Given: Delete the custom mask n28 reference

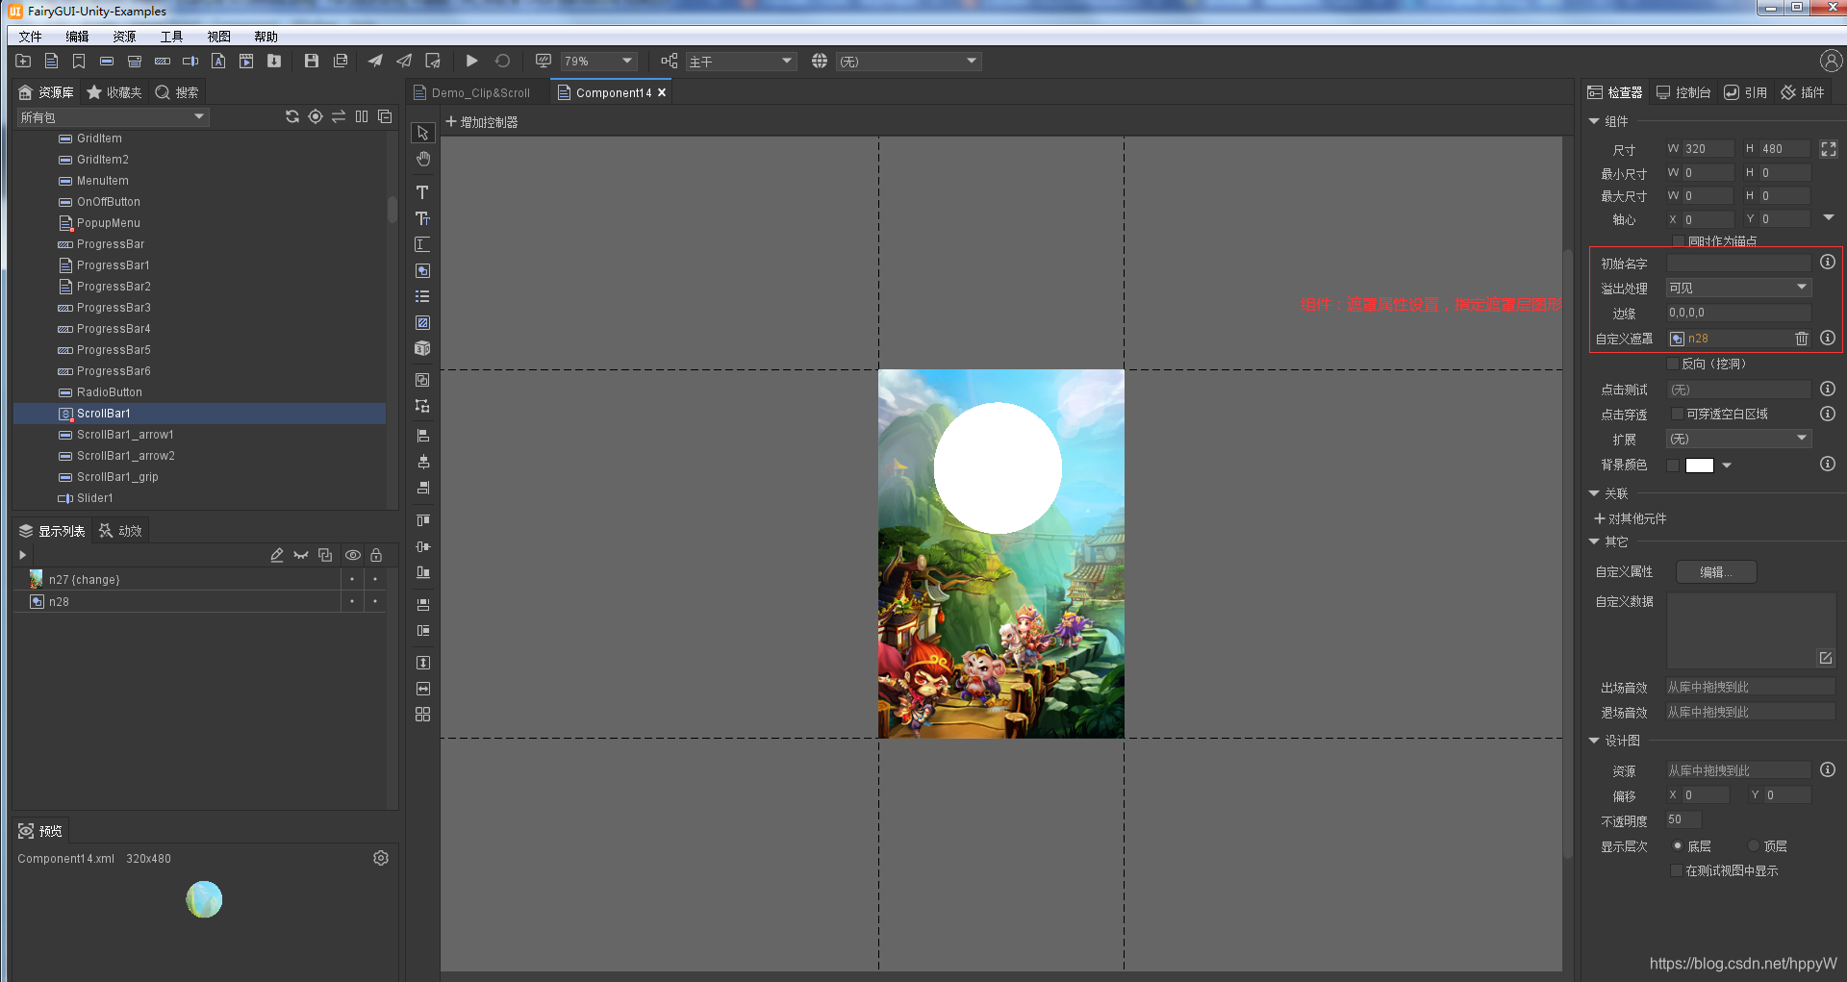Looking at the screenshot, I should click(x=1802, y=339).
